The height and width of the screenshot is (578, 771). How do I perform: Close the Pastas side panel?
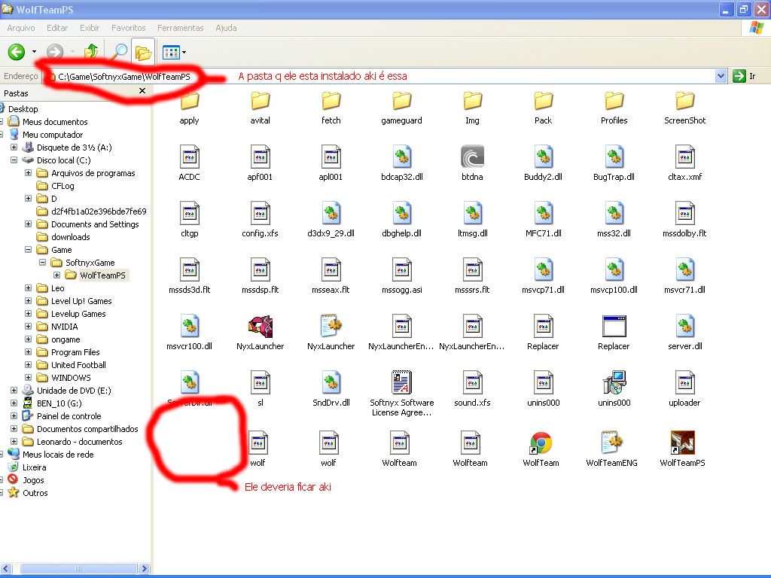142,91
